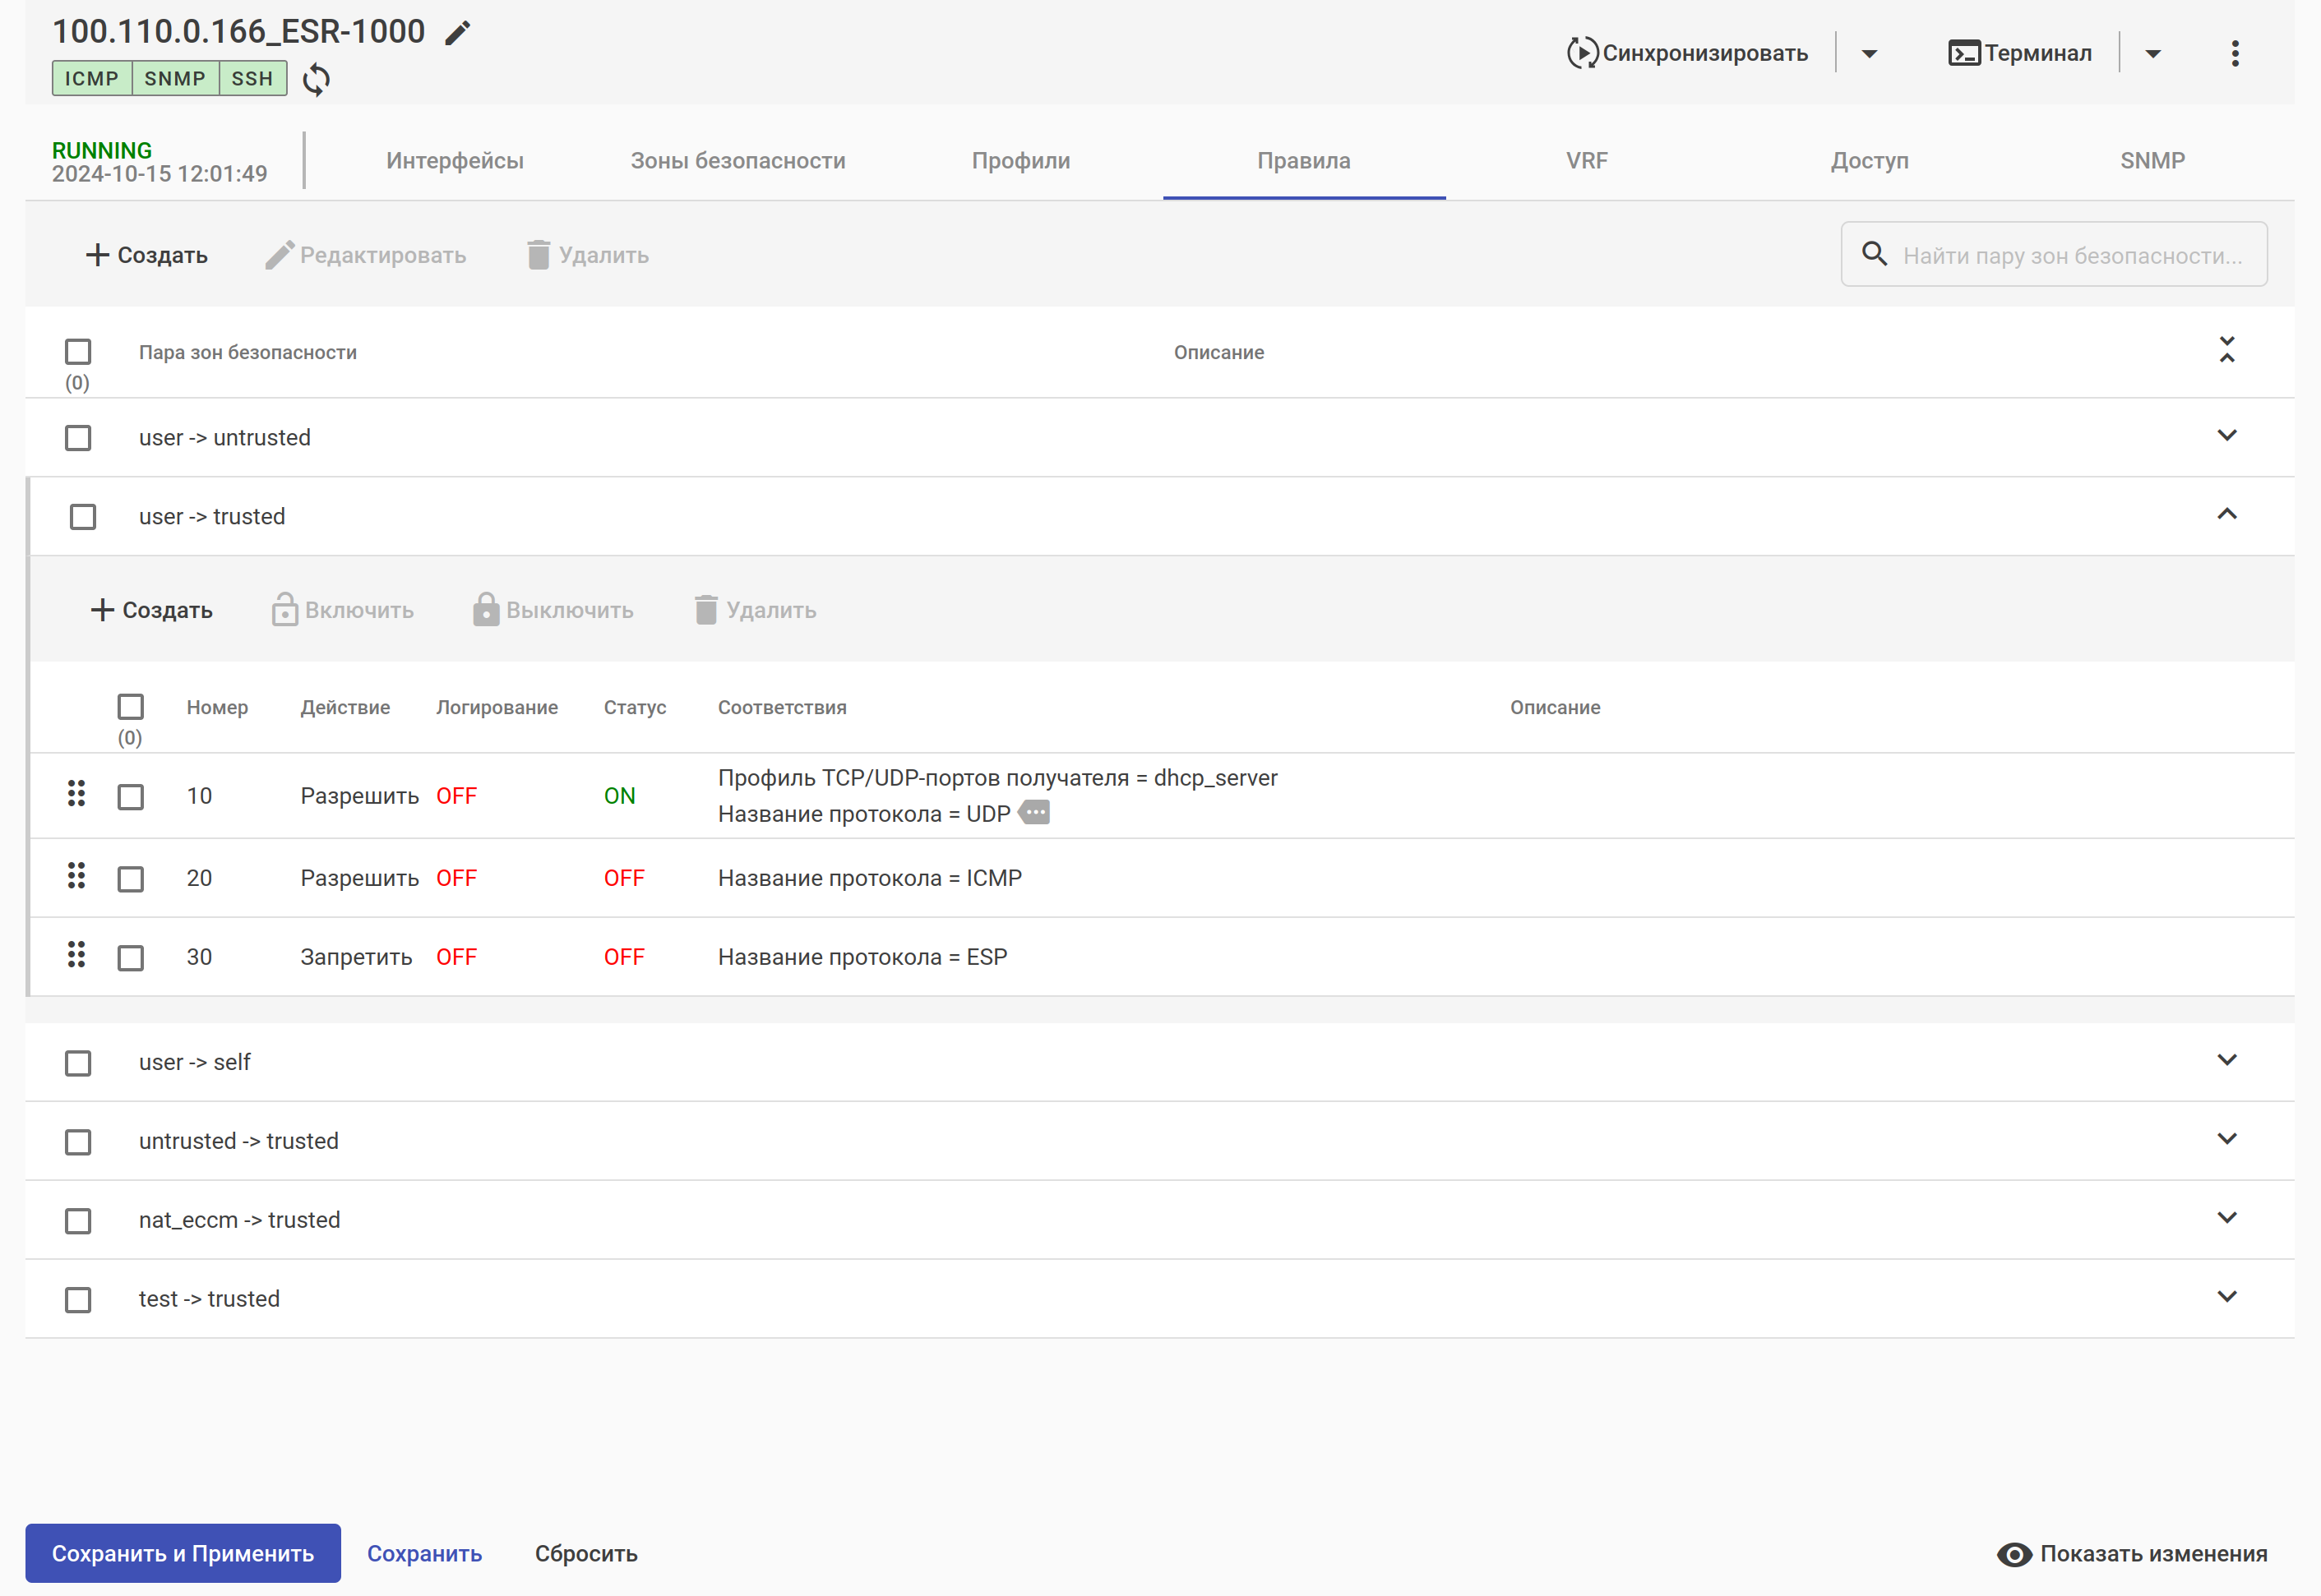Click the collapse-all icon in table header
2321x1596 pixels.
click(2226, 350)
